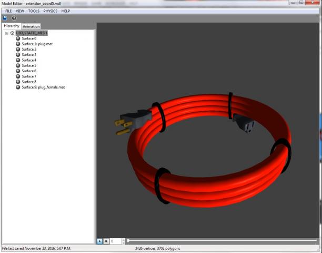
Task: Click the sphere icon of Surface 1: plug.mat
Action: [x=18, y=44]
